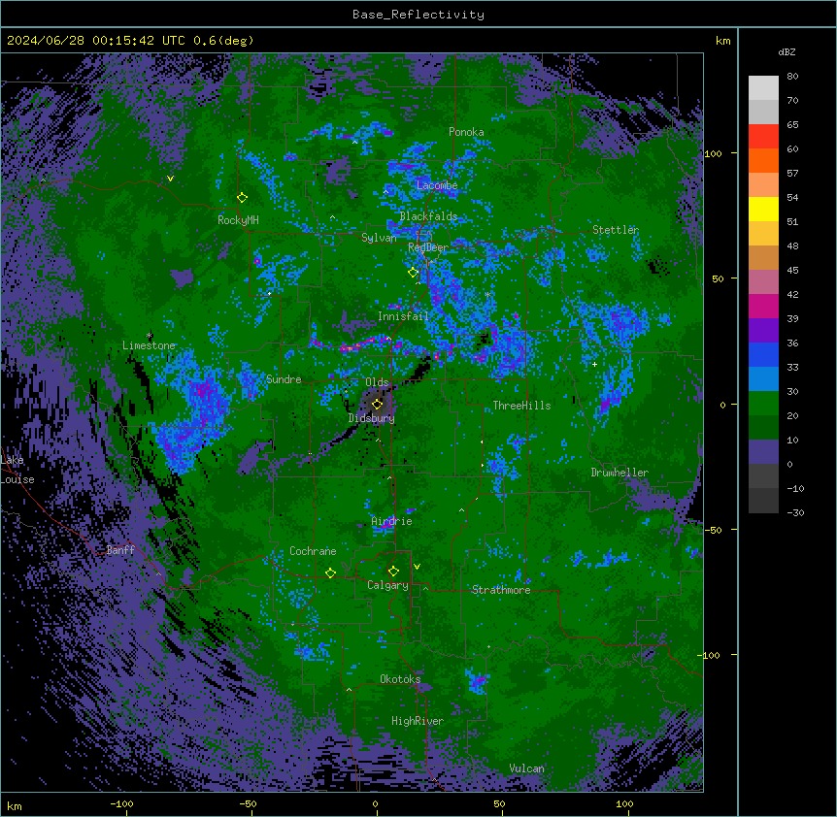Screen dimensions: 837x817
Task: Pick the bright green 20-30 dBZ legend swatch
Action: [763, 404]
